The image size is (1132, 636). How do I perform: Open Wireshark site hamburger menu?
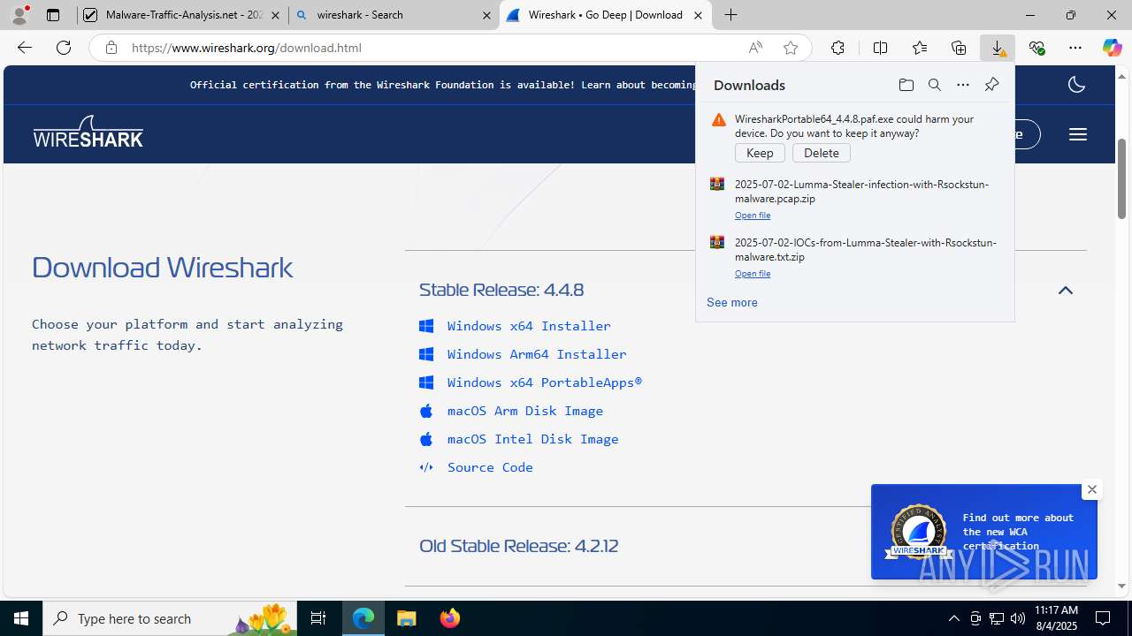[x=1077, y=134]
